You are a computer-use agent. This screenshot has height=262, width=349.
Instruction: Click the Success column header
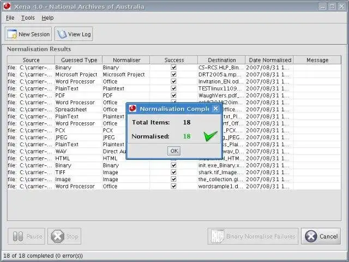[x=174, y=60]
